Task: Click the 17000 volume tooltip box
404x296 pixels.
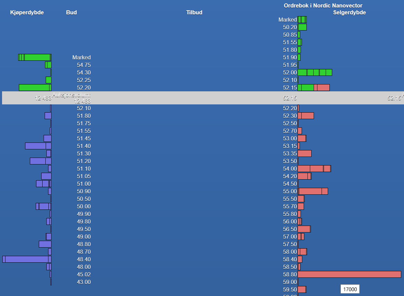Action: [350, 289]
